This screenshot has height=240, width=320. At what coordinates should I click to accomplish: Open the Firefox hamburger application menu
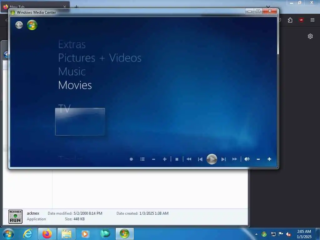[312, 20]
